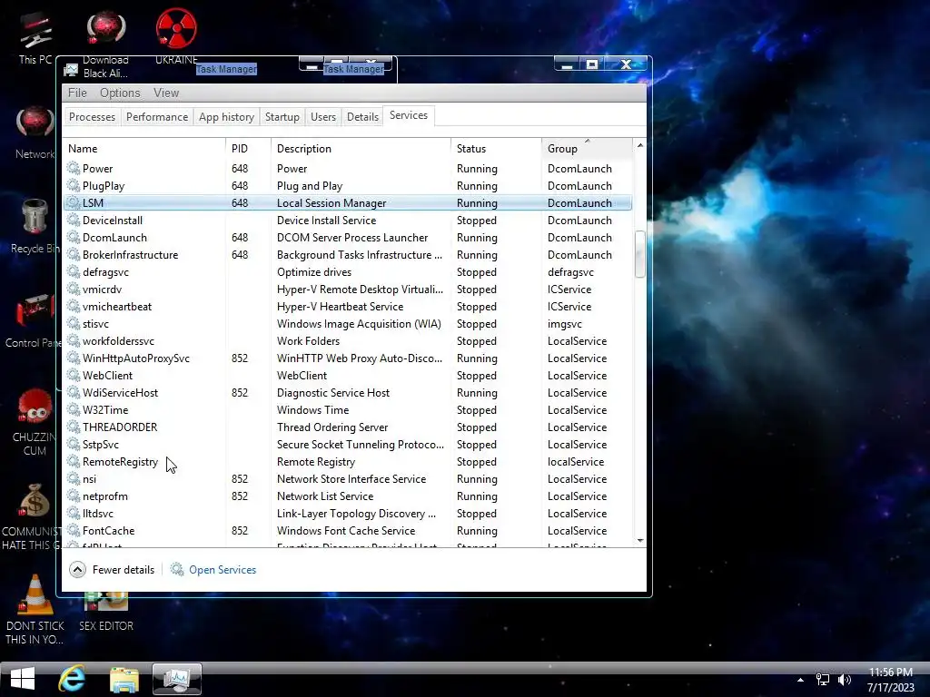Click scrollbar up arrow in services list
930x697 pixels.
tap(640, 145)
